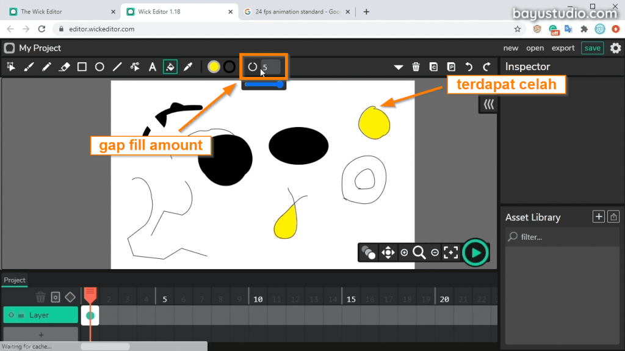
Task: Toggle visibility of Layer with eye icon
Action: tap(11, 315)
